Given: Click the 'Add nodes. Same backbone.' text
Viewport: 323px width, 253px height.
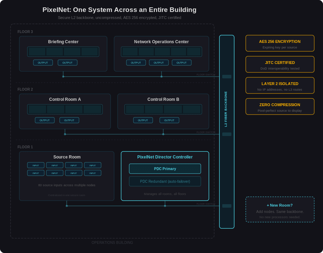Looking at the screenshot, I should tap(280, 212).
